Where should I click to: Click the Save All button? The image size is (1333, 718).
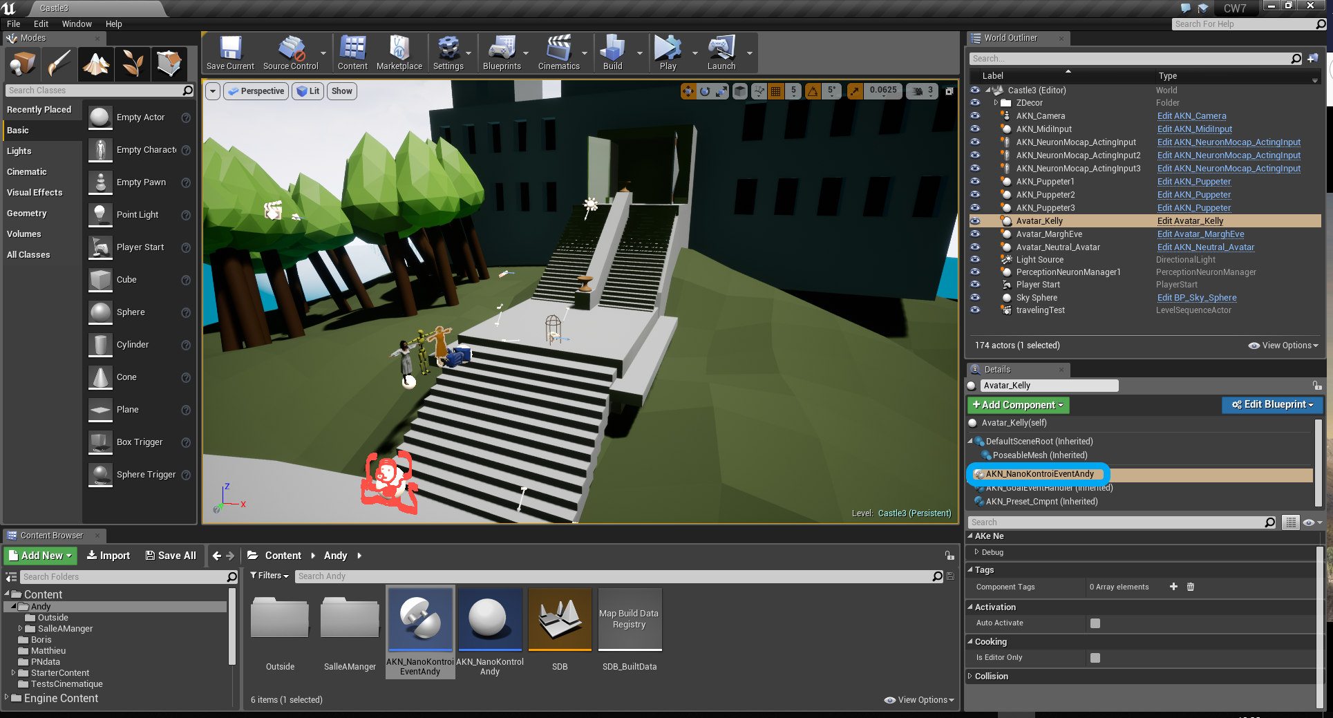(x=171, y=556)
